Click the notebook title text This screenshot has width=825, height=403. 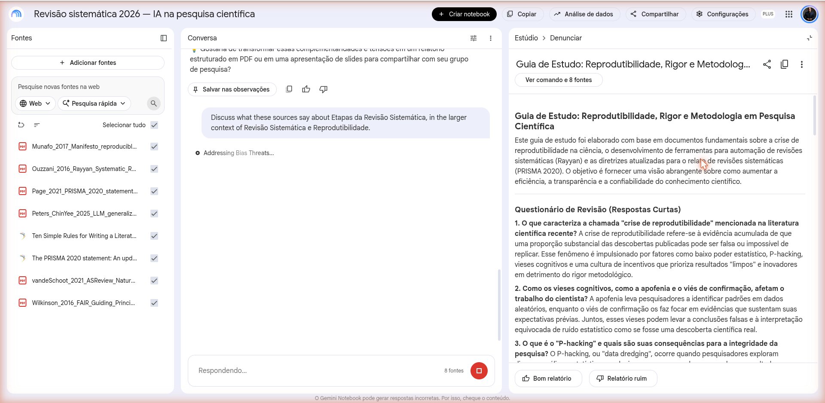(144, 14)
